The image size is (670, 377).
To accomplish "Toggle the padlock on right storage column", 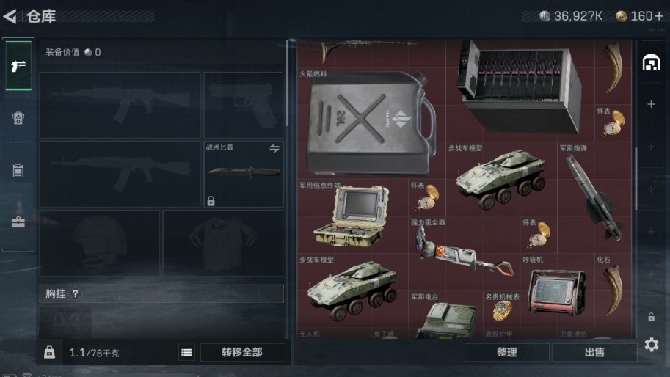I will tap(651, 316).
